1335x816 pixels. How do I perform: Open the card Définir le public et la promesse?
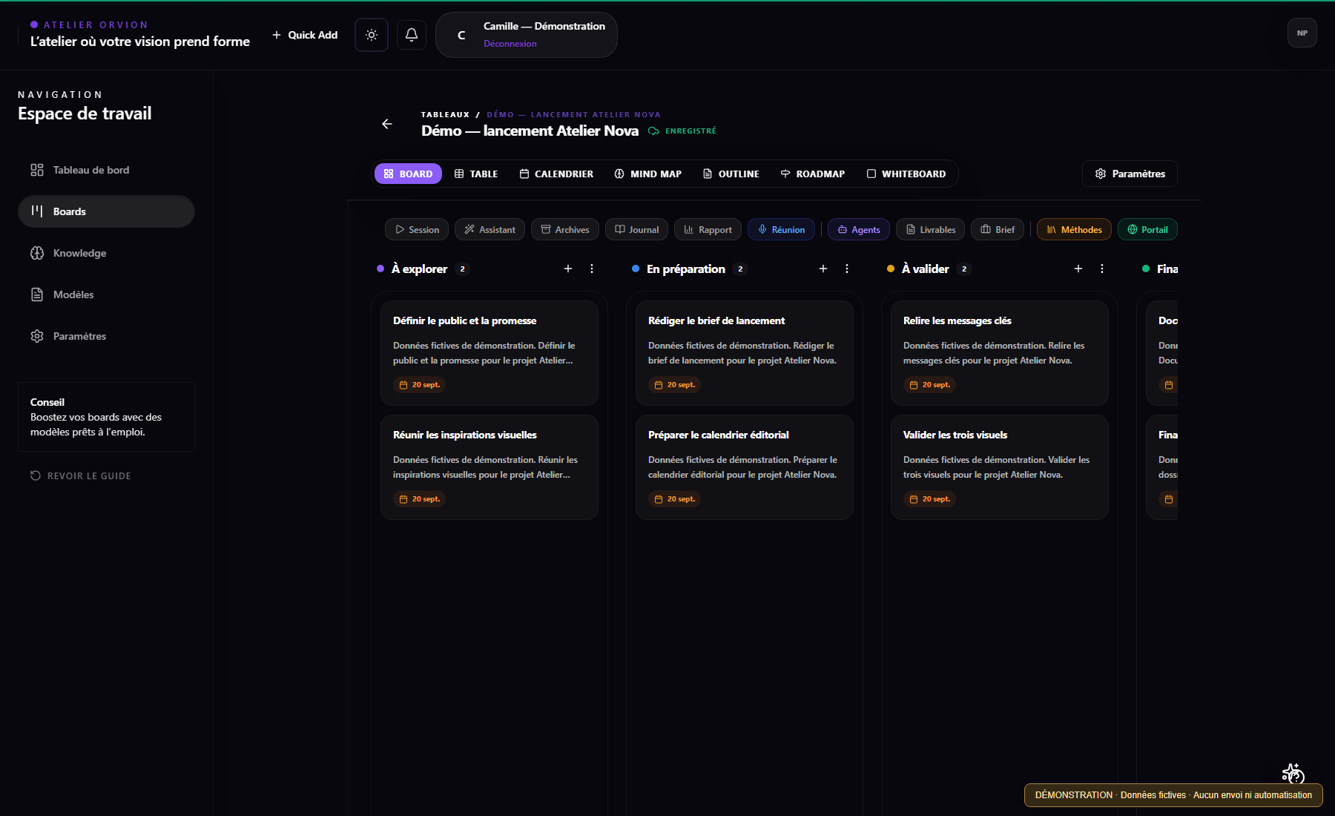(489, 353)
